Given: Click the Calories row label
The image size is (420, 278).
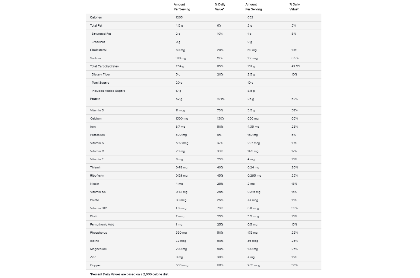Looking at the screenshot, I should [96, 18].
